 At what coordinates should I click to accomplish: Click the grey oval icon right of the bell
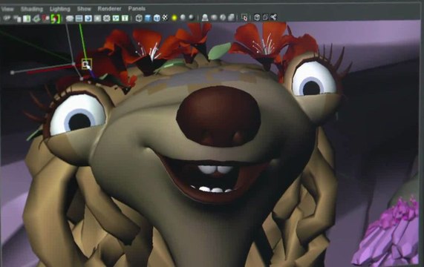pos(214,18)
